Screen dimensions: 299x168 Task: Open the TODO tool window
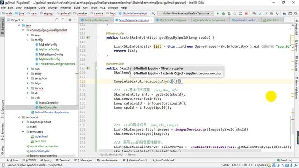[29, 160]
